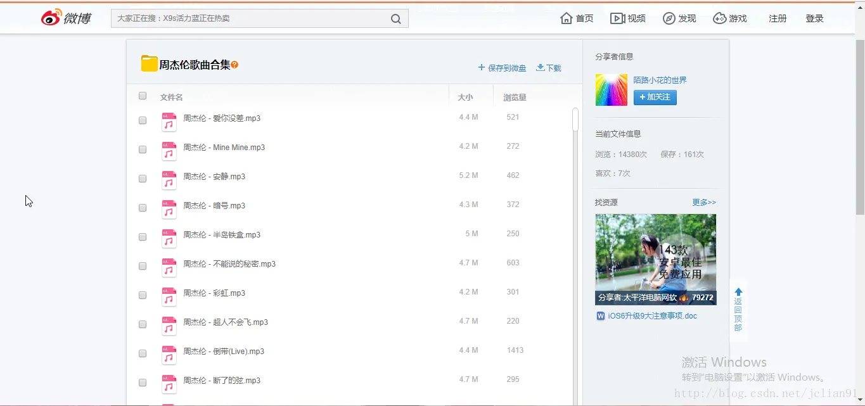Click music file icon of 不能说的秘密.mp3
This screenshot has height=406, width=865.
point(169,267)
